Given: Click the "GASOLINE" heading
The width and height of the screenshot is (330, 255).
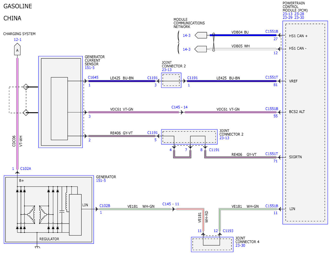Looking at the screenshot, I should pos(18,6).
